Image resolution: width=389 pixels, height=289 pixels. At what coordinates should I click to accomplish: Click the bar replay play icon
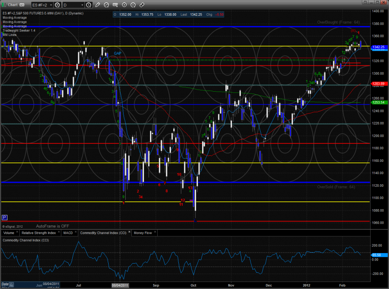(124, 5)
